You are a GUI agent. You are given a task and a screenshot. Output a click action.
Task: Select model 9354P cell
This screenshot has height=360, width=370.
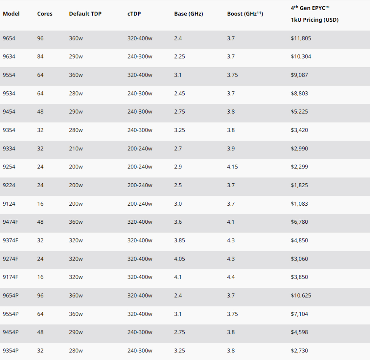coord(10,351)
